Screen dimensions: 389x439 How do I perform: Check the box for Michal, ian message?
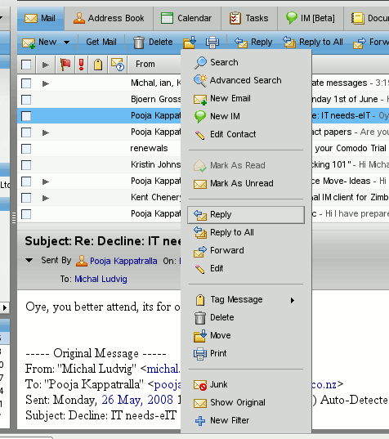click(x=26, y=83)
